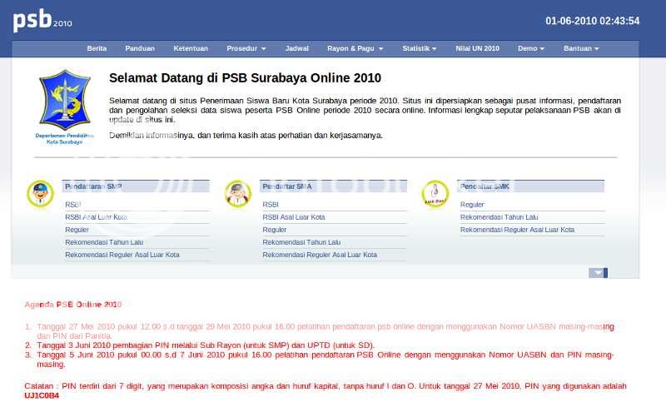Open RSBI Asal Luar Kota under SMP
The height and width of the screenshot is (402, 666).
[x=96, y=217]
